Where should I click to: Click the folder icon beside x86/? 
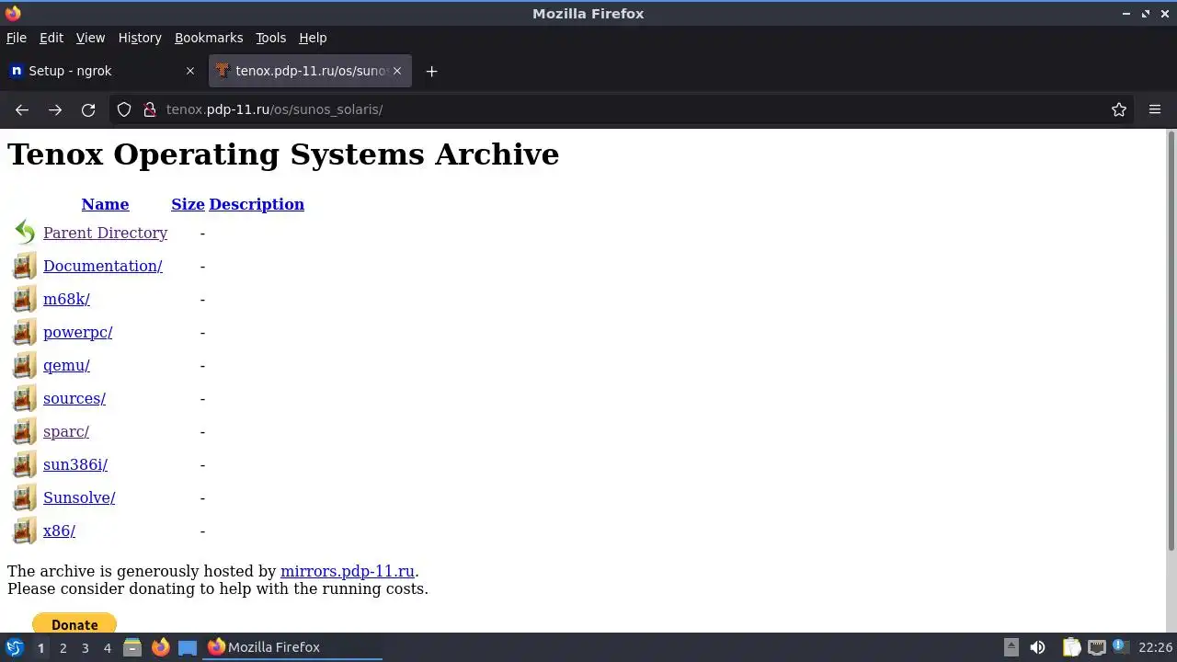point(25,531)
